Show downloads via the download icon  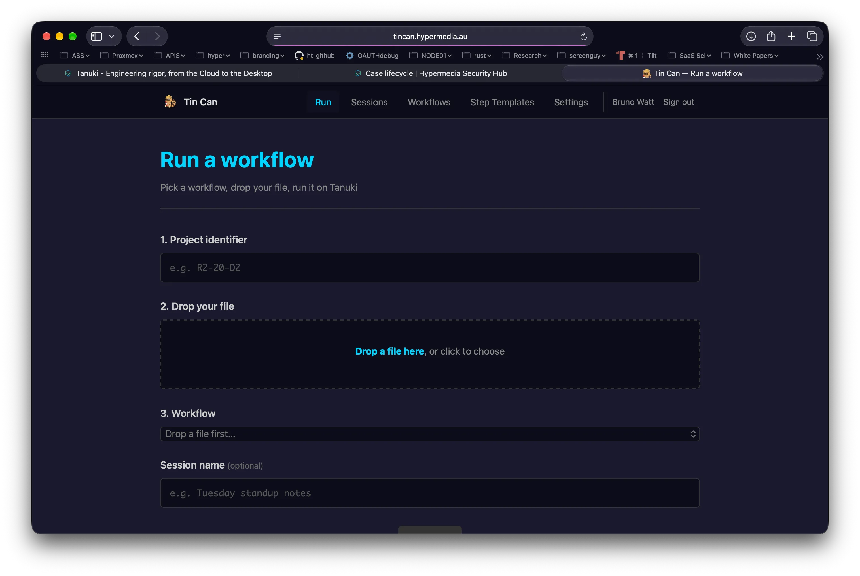[751, 36]
